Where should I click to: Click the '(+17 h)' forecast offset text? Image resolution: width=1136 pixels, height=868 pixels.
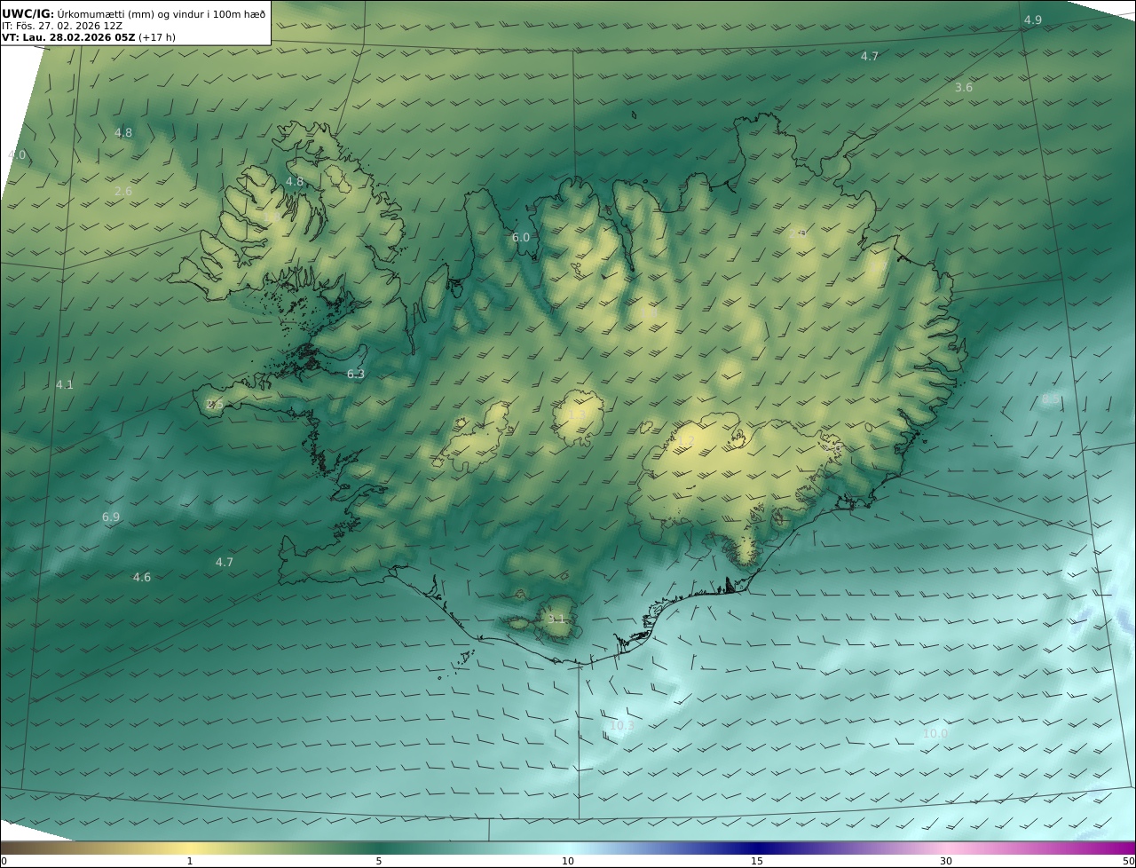tap(157, 37)
